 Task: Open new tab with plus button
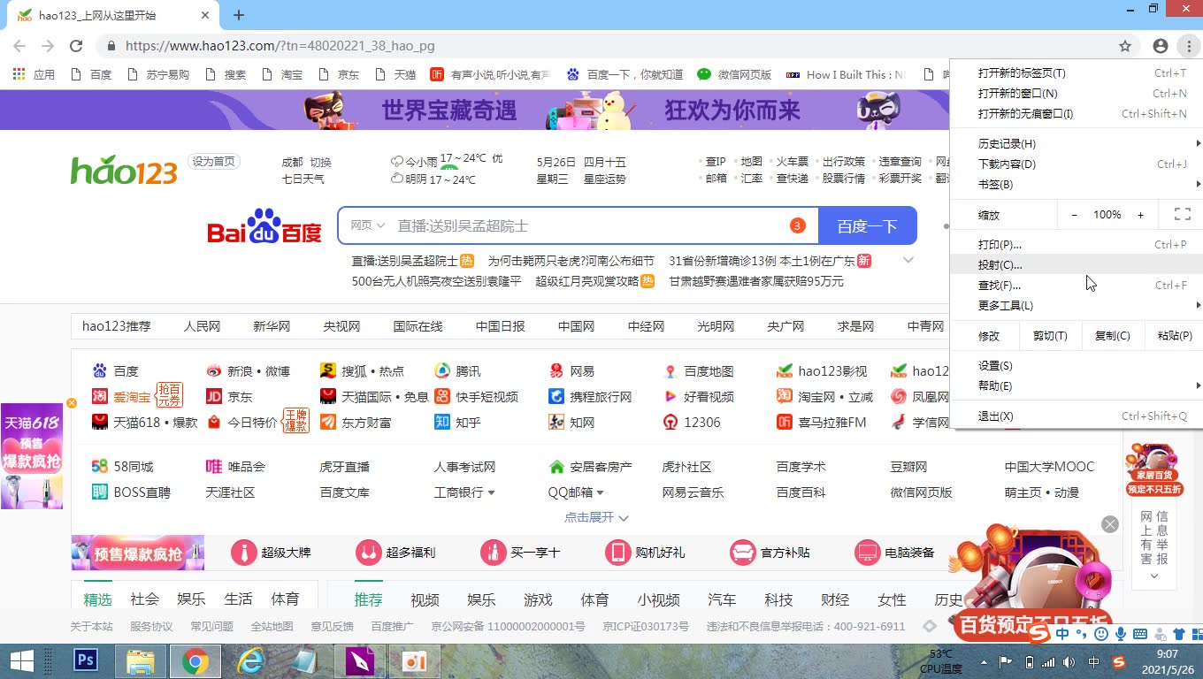coord(239,15)
